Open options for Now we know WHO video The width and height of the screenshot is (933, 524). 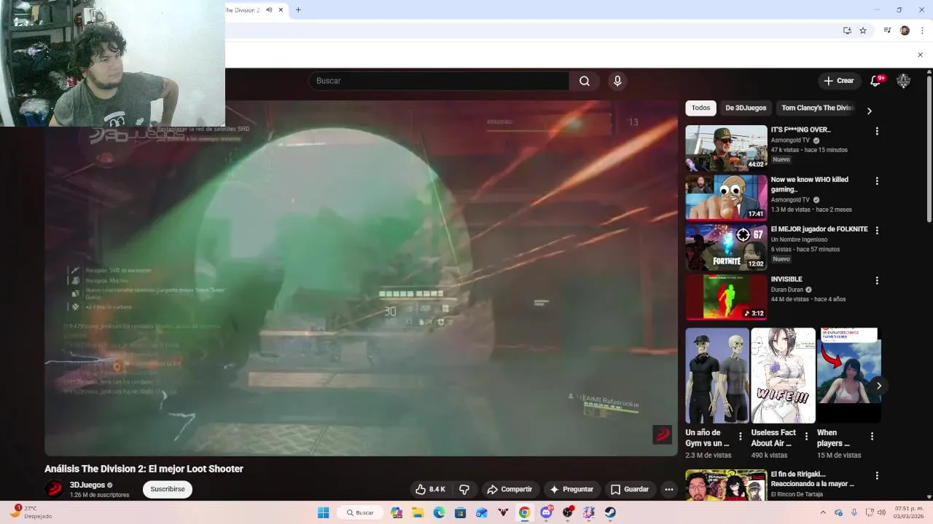click(877, 180)
